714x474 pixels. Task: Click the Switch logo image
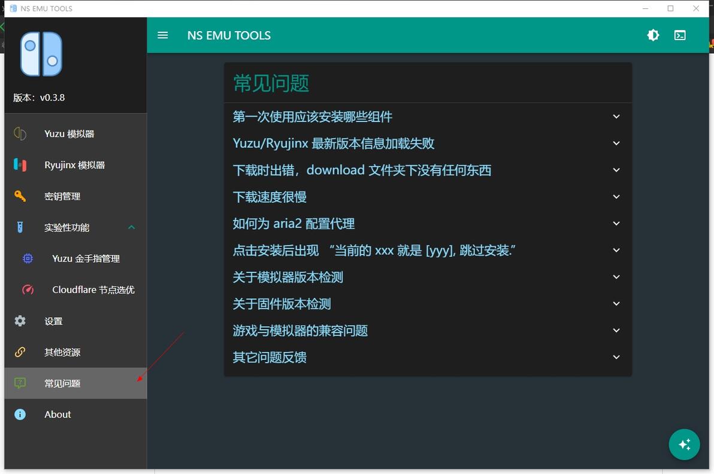pyautogui.click(x=41, y=54)
